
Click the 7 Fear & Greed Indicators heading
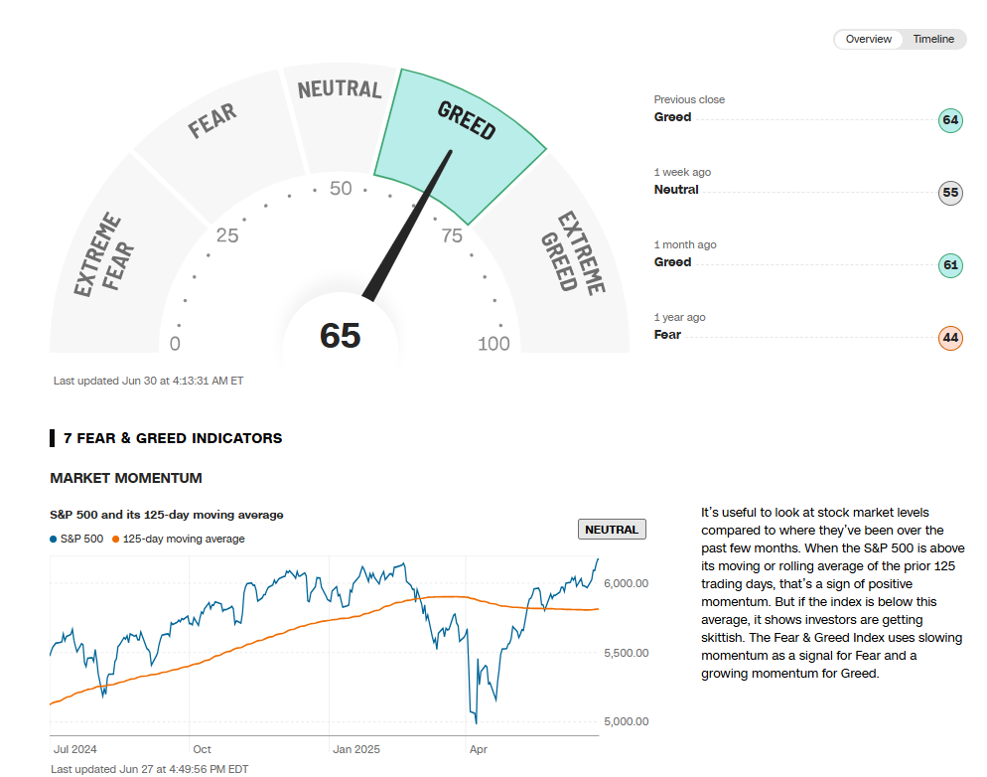point(173,438)
